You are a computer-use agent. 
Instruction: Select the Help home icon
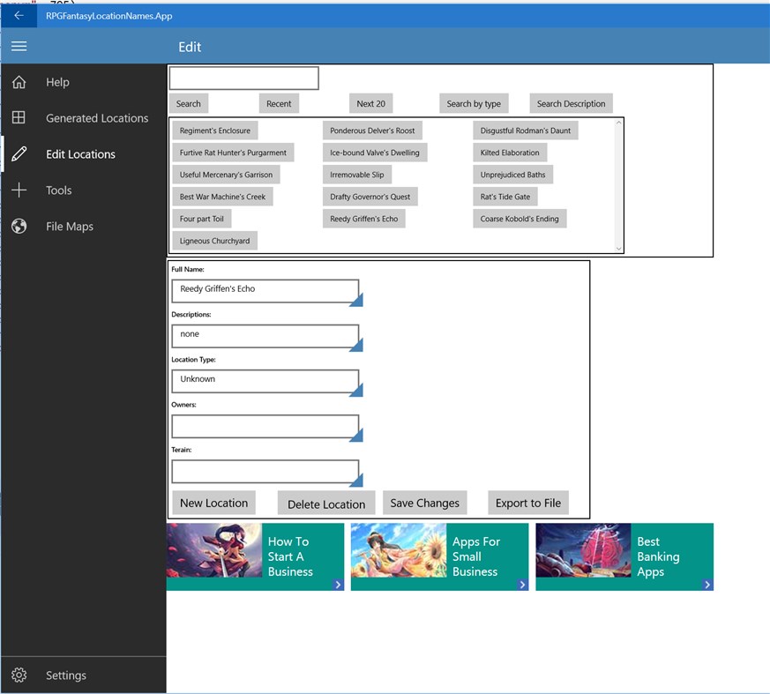point(18,81)
